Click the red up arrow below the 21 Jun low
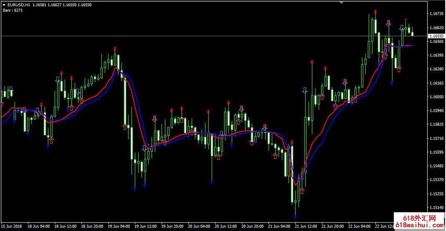446x231 pixels. (302, 191)
